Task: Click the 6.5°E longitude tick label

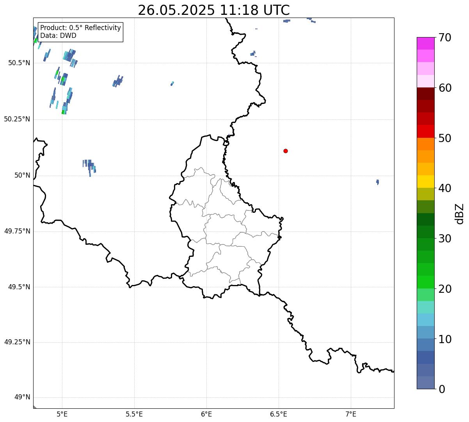Action: pyautogui.click(x=279, y=414)
